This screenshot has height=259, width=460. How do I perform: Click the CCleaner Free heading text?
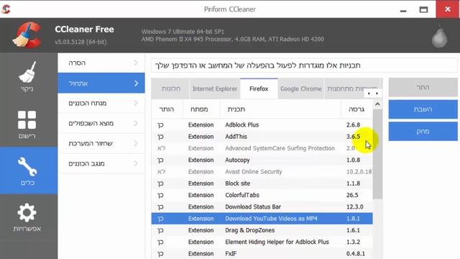pyautogui.click(x=84, y=29)
